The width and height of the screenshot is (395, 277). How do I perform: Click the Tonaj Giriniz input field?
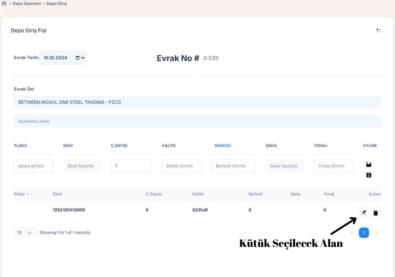click(x=333, y=166)
